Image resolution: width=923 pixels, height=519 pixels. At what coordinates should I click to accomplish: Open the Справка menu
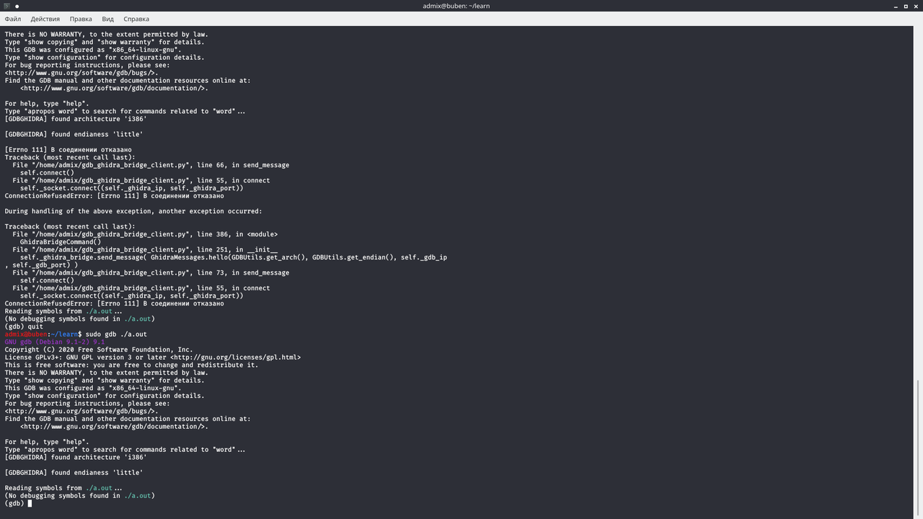pyautogui.click(x=136, y=19)
